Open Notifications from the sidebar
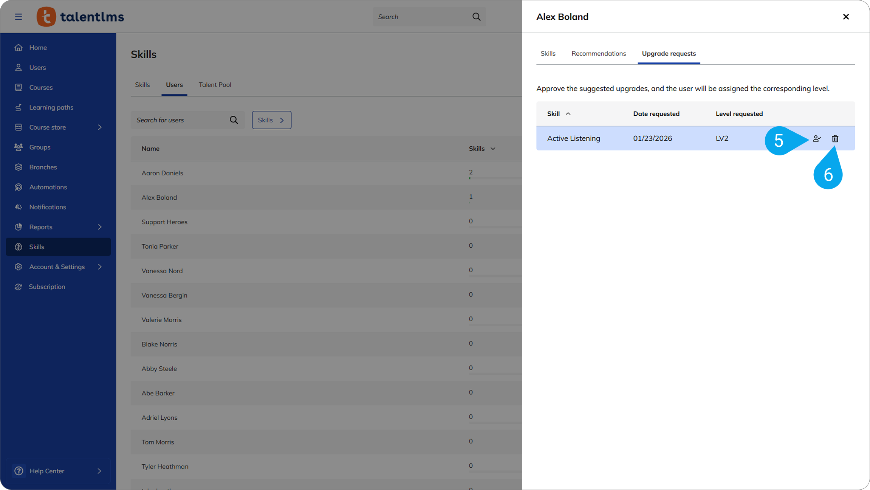870x490 pixels. 48,207
